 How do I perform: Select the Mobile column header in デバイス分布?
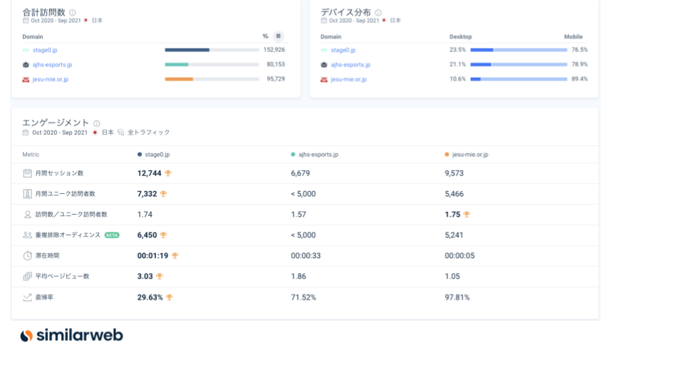[x=573, y=37]
